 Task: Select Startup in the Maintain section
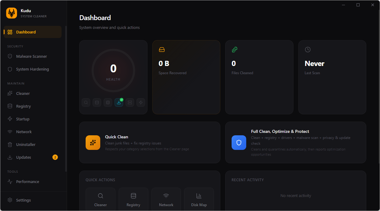pyautogui.click(x=23, y=119)
